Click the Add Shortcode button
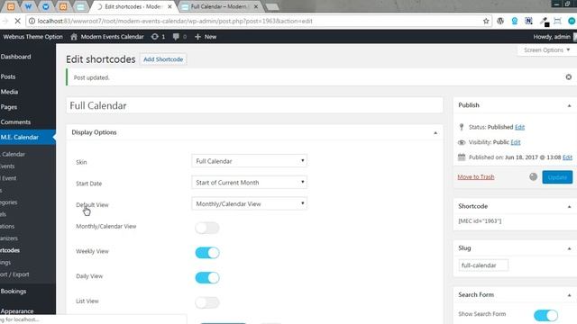Viewport: 577px width, 324px height. pyautogui.click(x=163, y=59)
